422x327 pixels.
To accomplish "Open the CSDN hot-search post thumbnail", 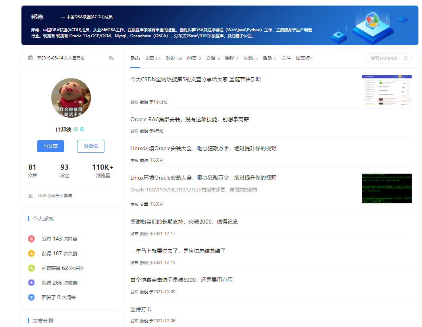I will click(387, 90).
